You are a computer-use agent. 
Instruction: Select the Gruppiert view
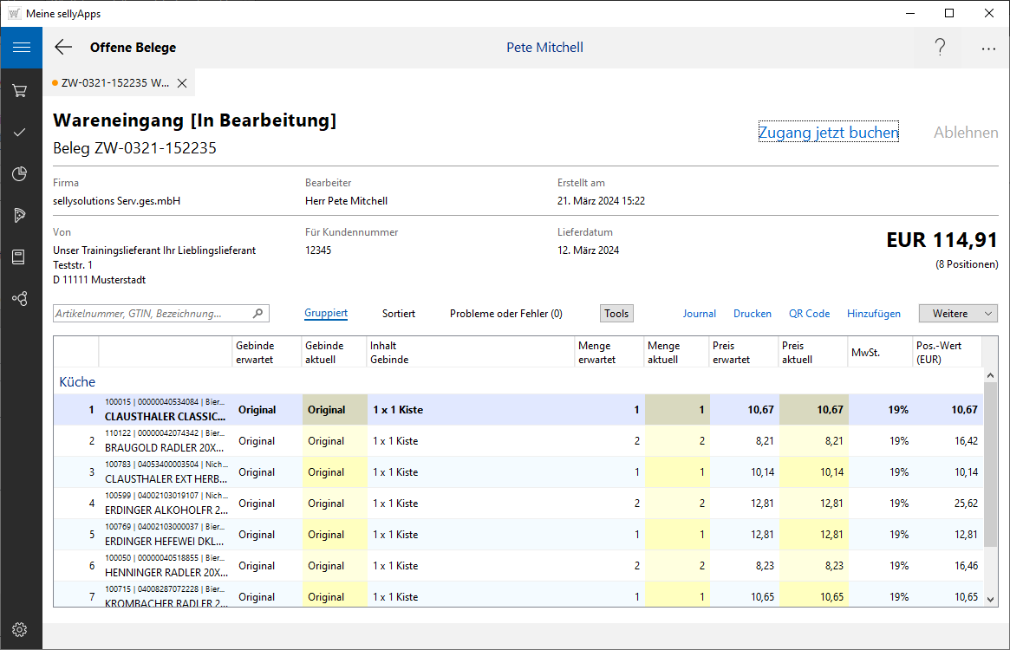click(x=326, y=314)
